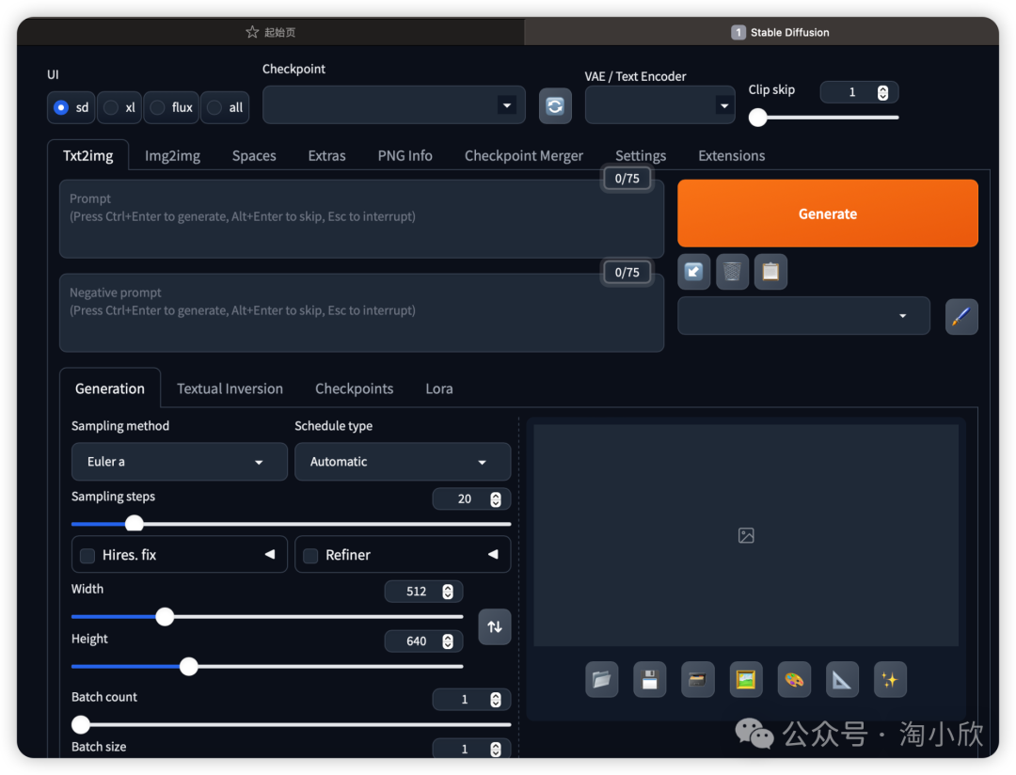Open the Settings tab
Image resolution: width=1016 pixels, height=775 pixels.
[x=641, y=155]
